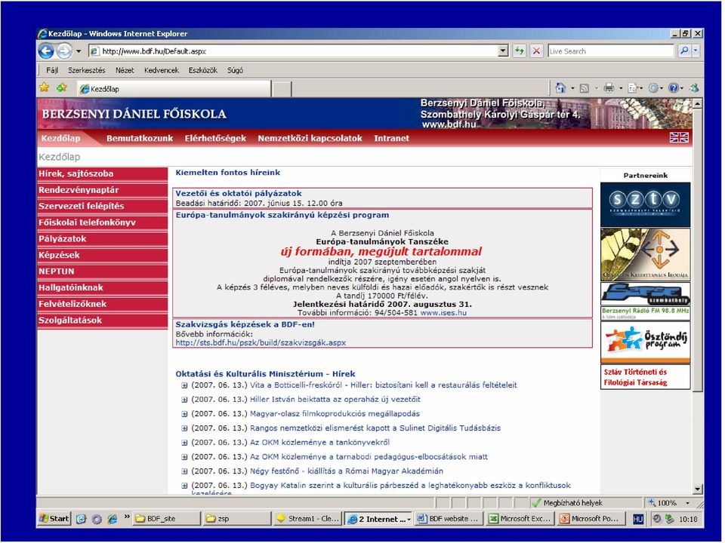Open the Page menu icon
725x543 pixels.
633,87
